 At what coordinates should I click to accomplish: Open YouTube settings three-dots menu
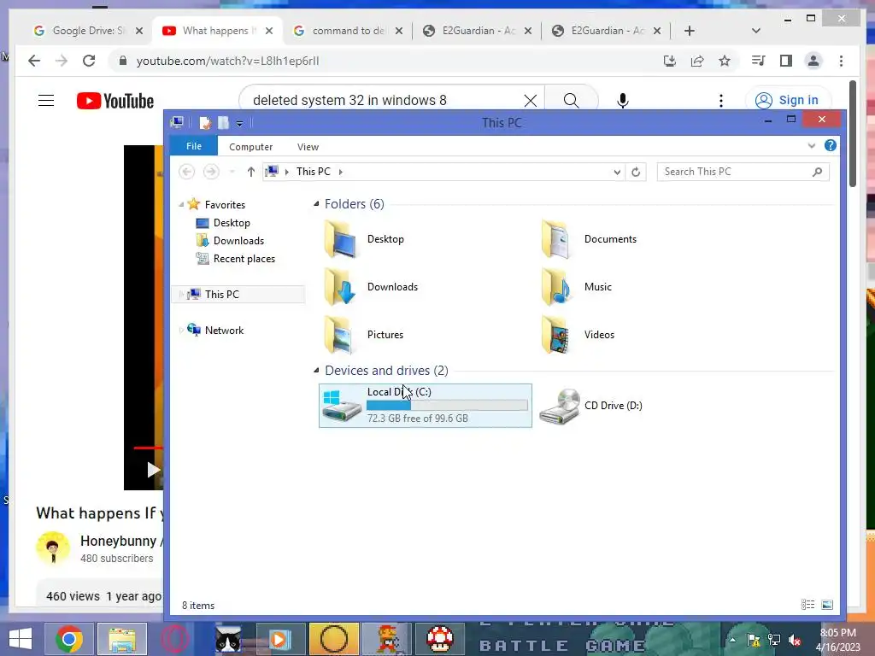pos(721,101)
